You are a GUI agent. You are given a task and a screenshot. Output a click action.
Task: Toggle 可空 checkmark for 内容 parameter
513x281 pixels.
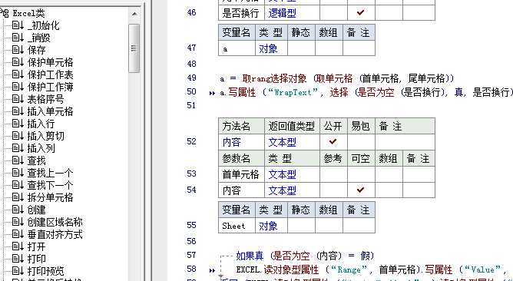[360, 190]
